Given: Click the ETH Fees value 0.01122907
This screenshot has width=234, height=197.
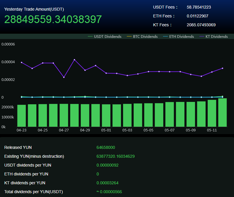Looking at the screenshot, I should tap(197, 16).
